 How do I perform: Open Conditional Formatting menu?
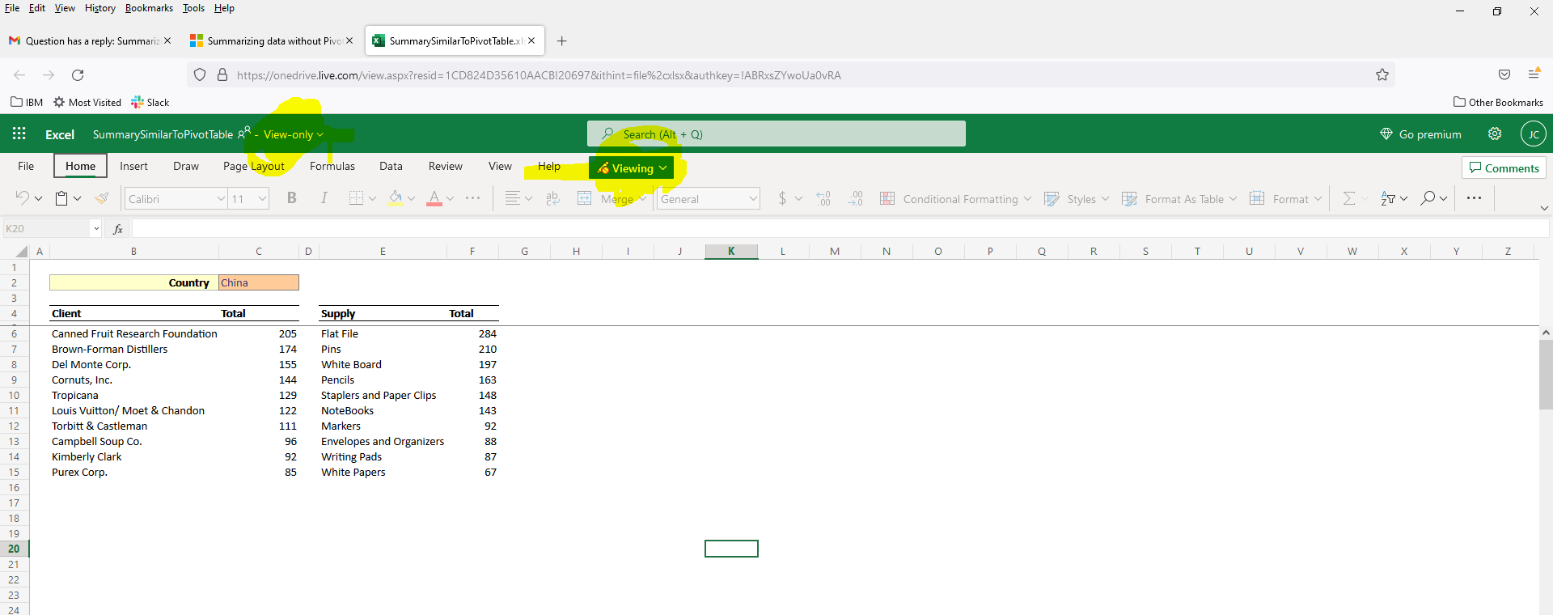pos(955,198)
